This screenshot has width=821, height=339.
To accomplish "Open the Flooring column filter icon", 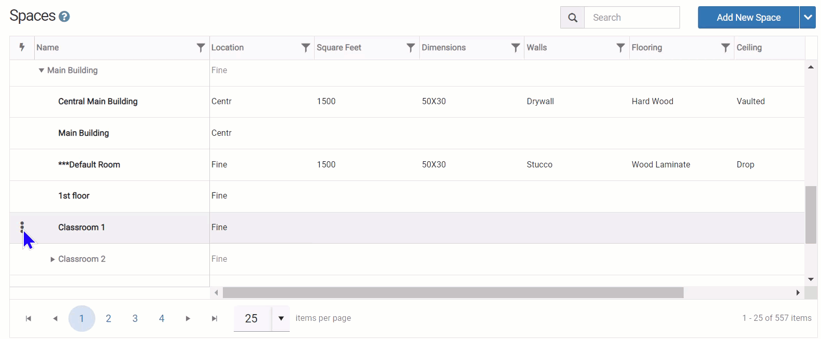I will click(726, 48).
